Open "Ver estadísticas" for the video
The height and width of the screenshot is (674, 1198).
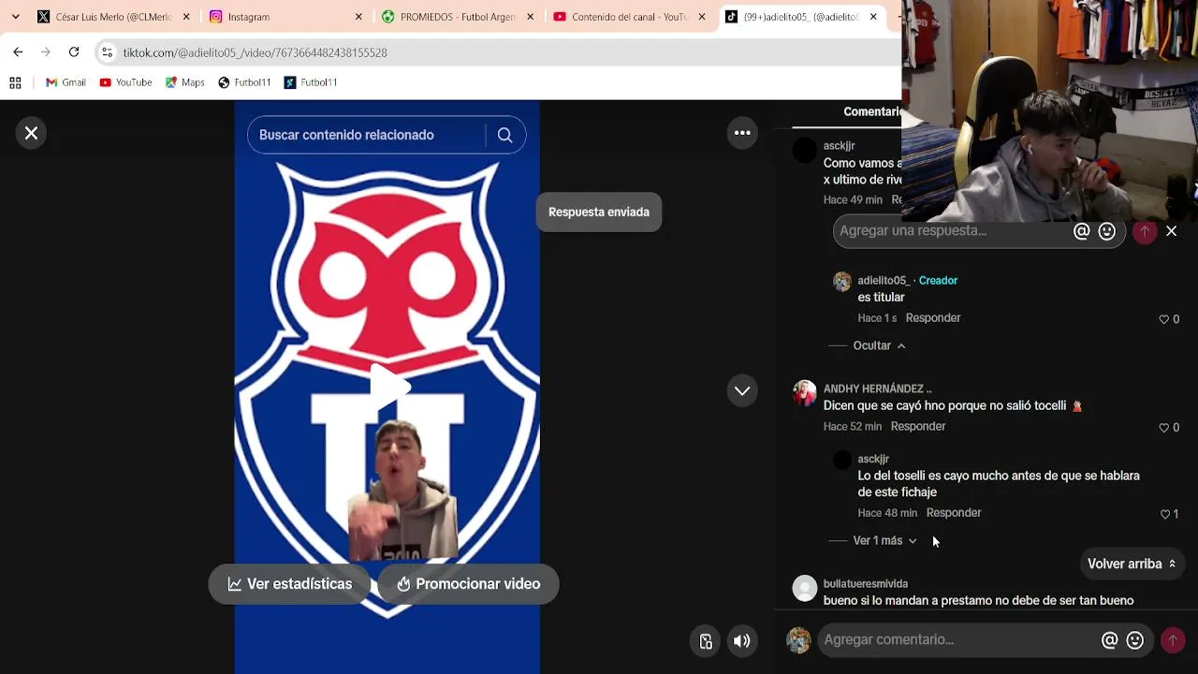[290, 584]
